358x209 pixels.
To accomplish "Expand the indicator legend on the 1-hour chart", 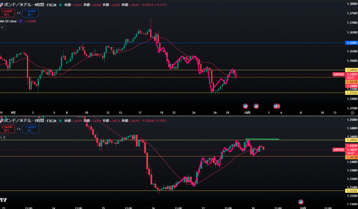I will (x=3, y=138).
